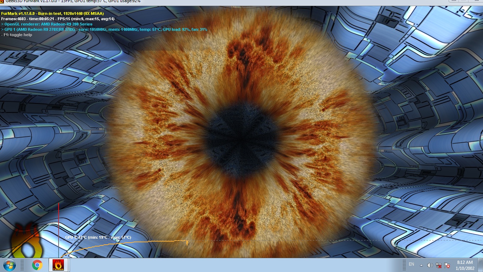Open the Windows Start menu orb
Image resolution: width=483 pixels, height=272 pixels.
click(10, 265)
